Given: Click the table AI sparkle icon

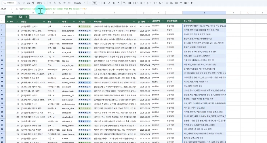Looking at the screenshot, I should 26,17.
